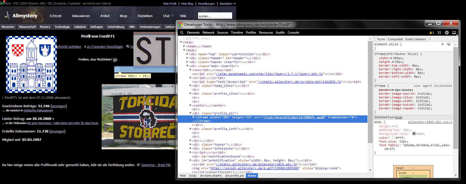Click the smiley icon before Severina link
Screen dimensions: 466x184
[138, 165]
